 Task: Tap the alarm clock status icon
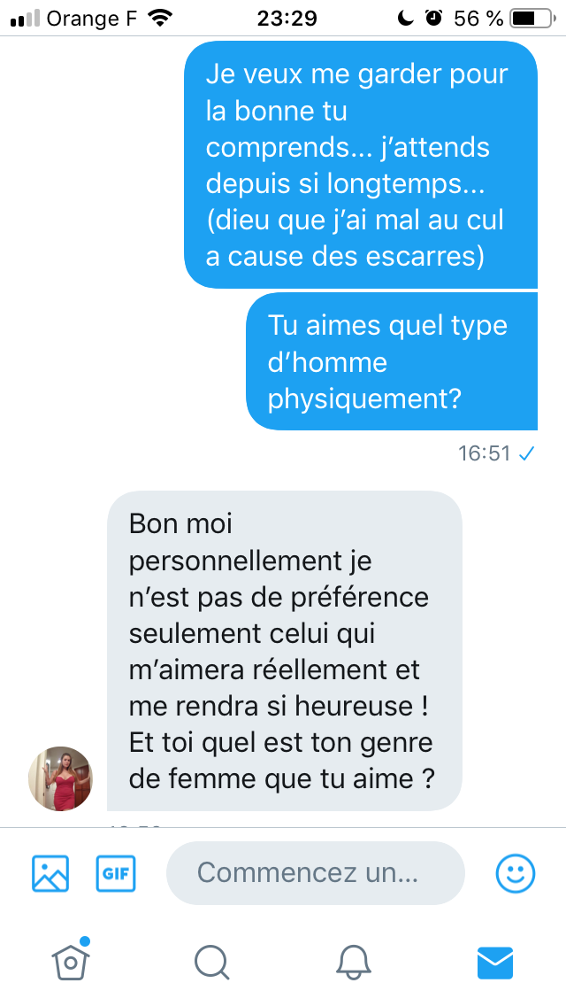pos(434,18)
